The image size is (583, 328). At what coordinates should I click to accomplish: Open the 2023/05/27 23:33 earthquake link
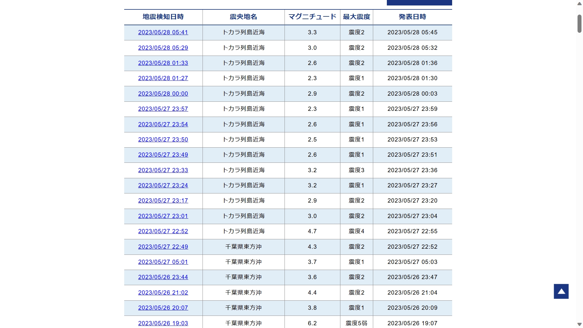click(163, 170)
